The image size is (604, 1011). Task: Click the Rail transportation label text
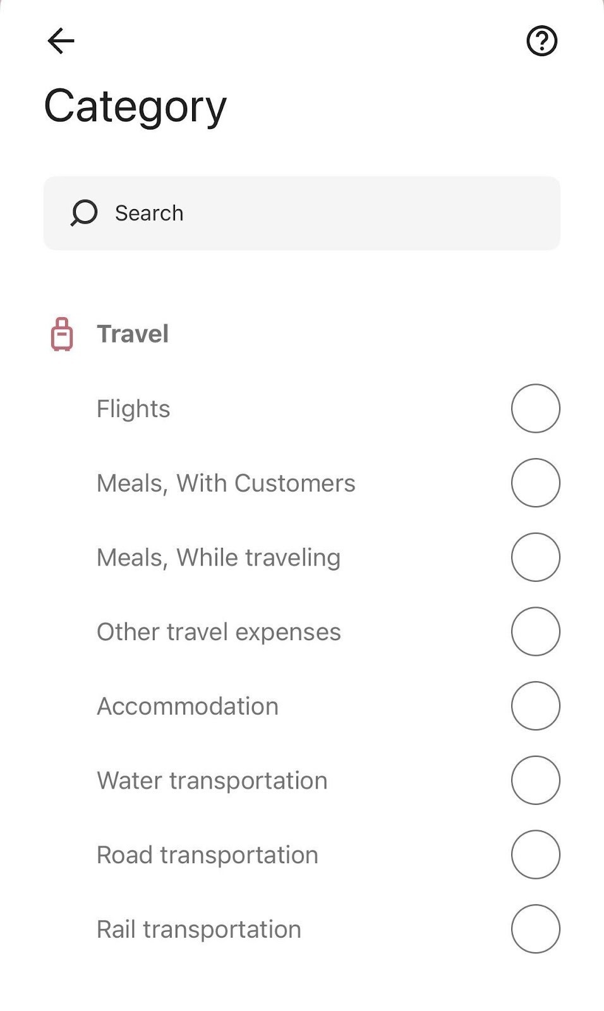(199, 929)
